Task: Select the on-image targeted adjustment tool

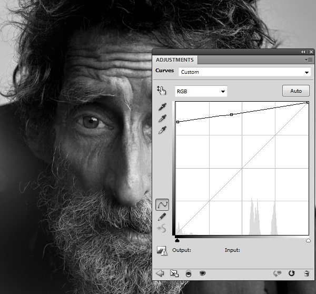Action: pyautogui.click(x=162, y=91)
